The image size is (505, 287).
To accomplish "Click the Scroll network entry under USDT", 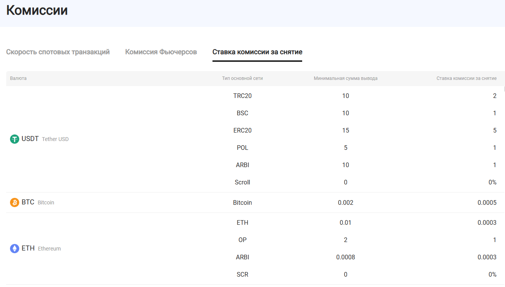I will click(x=242, y=182).
